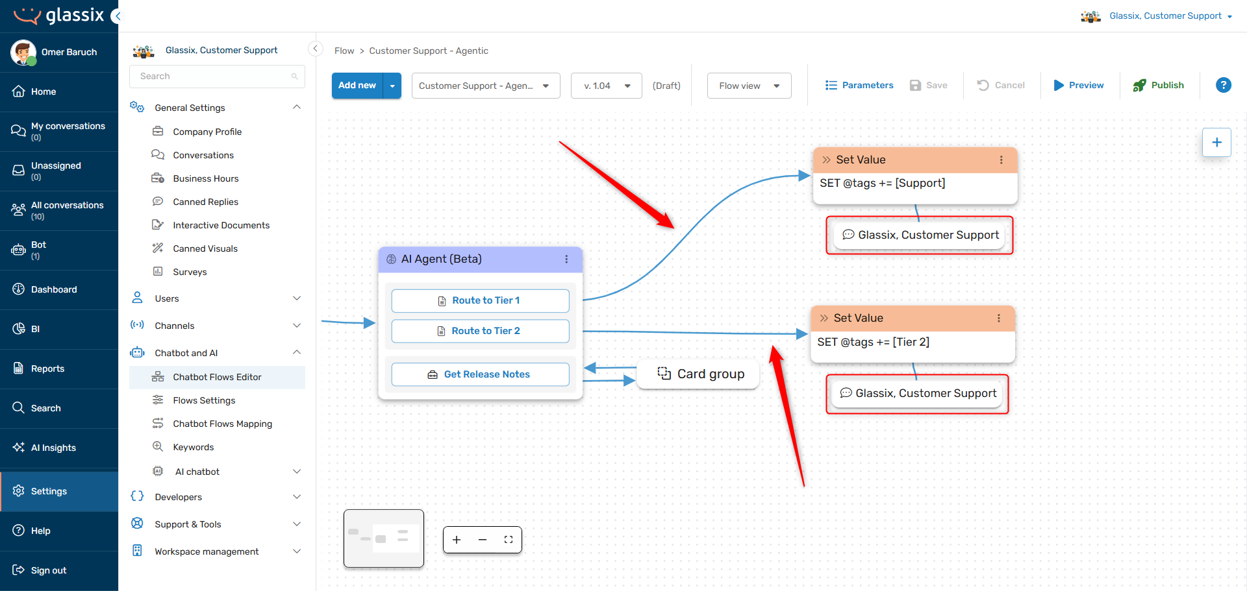Open the Tier 2 Set Value card menu

pyautogui.click(x=998, y=318)
